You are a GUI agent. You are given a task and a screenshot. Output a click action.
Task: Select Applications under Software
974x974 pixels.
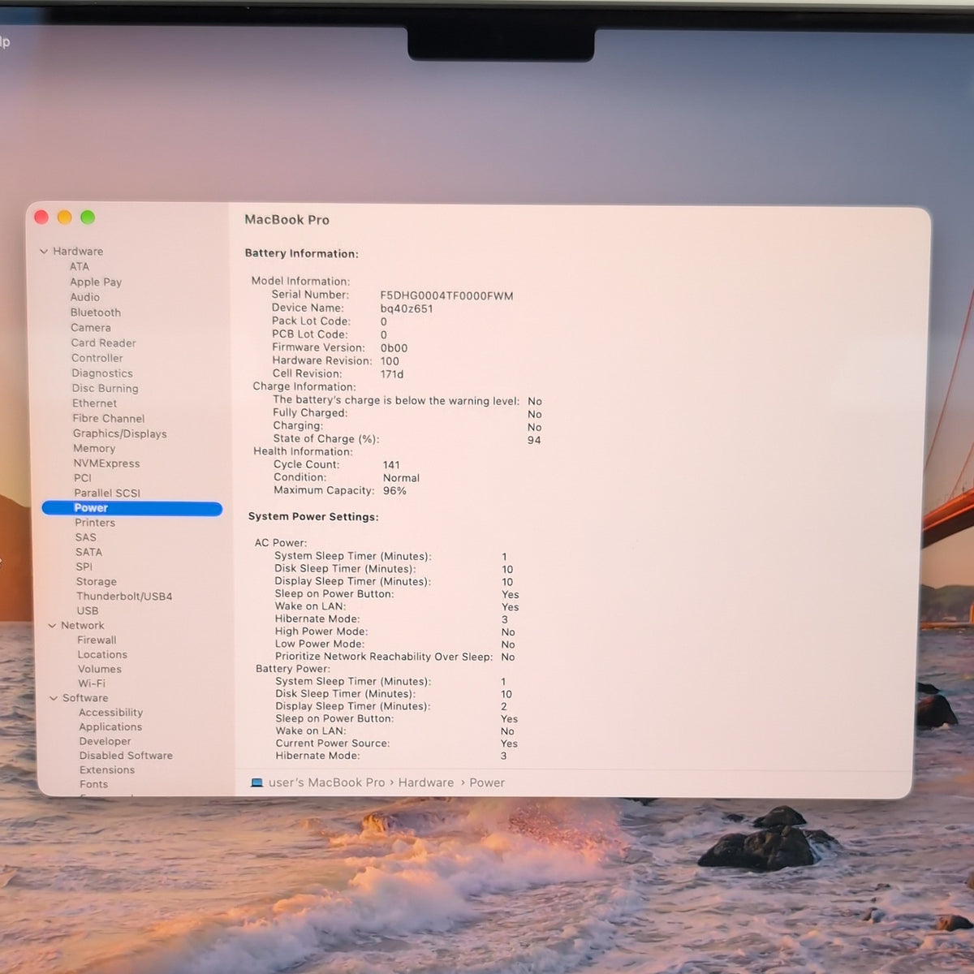pyautogui.click(x=110, y=727)
